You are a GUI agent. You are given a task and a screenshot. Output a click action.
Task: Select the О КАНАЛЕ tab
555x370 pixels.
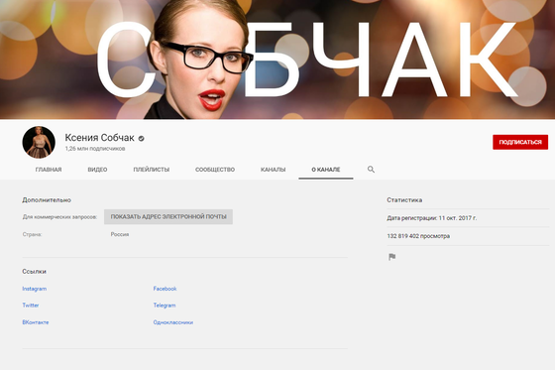click(326, 170)
